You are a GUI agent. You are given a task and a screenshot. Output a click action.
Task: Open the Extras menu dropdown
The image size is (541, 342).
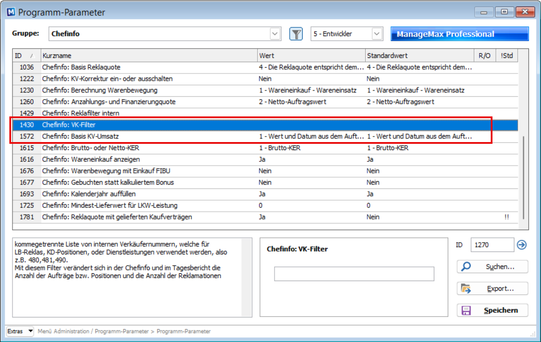pos(20,331)
